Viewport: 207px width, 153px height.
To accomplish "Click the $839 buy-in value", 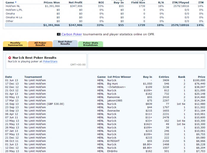I will click(149, 104).
